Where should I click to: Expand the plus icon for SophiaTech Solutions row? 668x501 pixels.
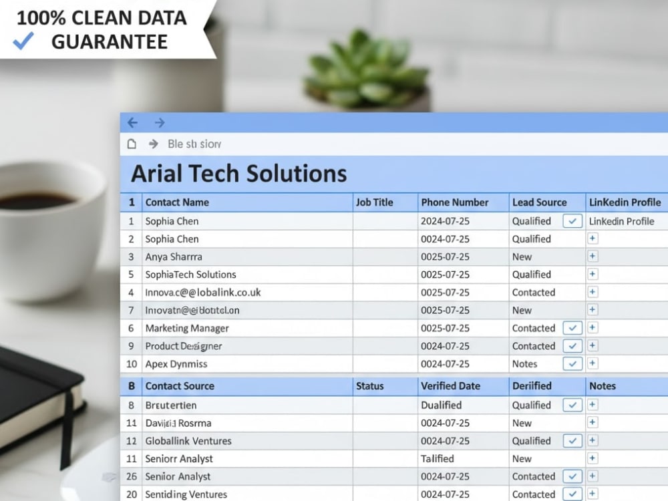[x=592, y=274]
